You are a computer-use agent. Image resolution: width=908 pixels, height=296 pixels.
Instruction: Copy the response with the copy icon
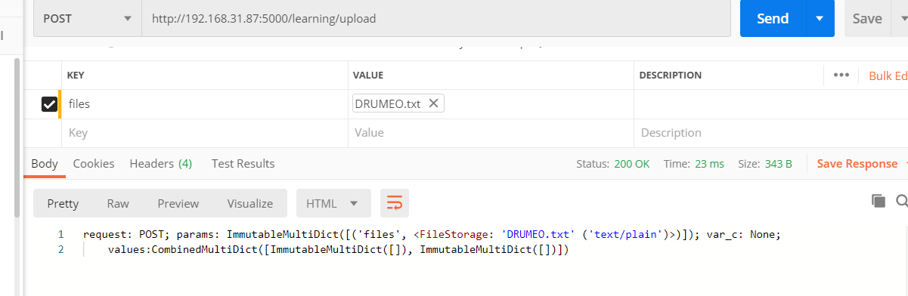pos(879,201)
